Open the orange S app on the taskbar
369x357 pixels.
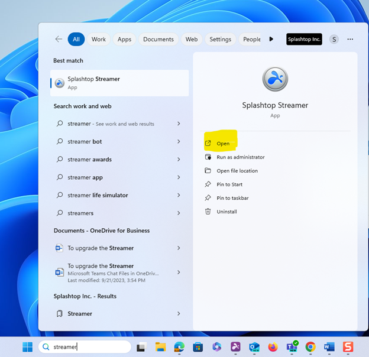(348, 347)
